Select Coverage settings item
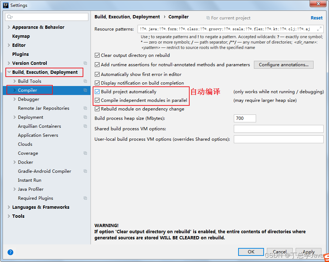The height and width of the screenshot is (262, 329). point(28,153)
